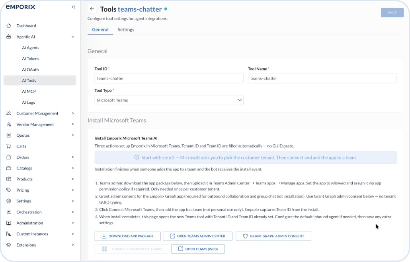Image resolution: width=410 pixels, height=262 pixels.
Task: Expand the Pricing chevron
Action: (x=73, y=190)
